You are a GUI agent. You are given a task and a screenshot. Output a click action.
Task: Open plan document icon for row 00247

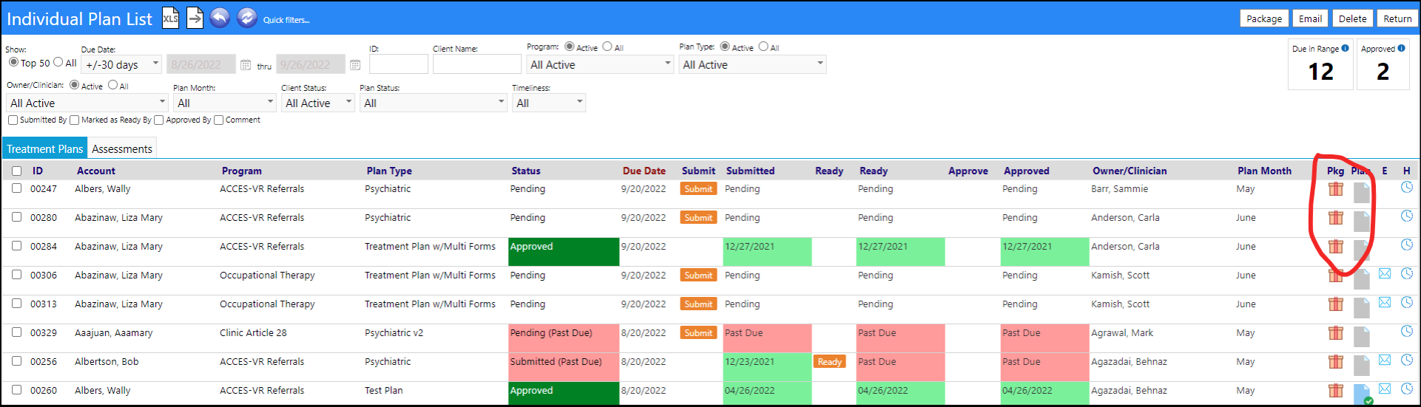[x=1362, y=193]
